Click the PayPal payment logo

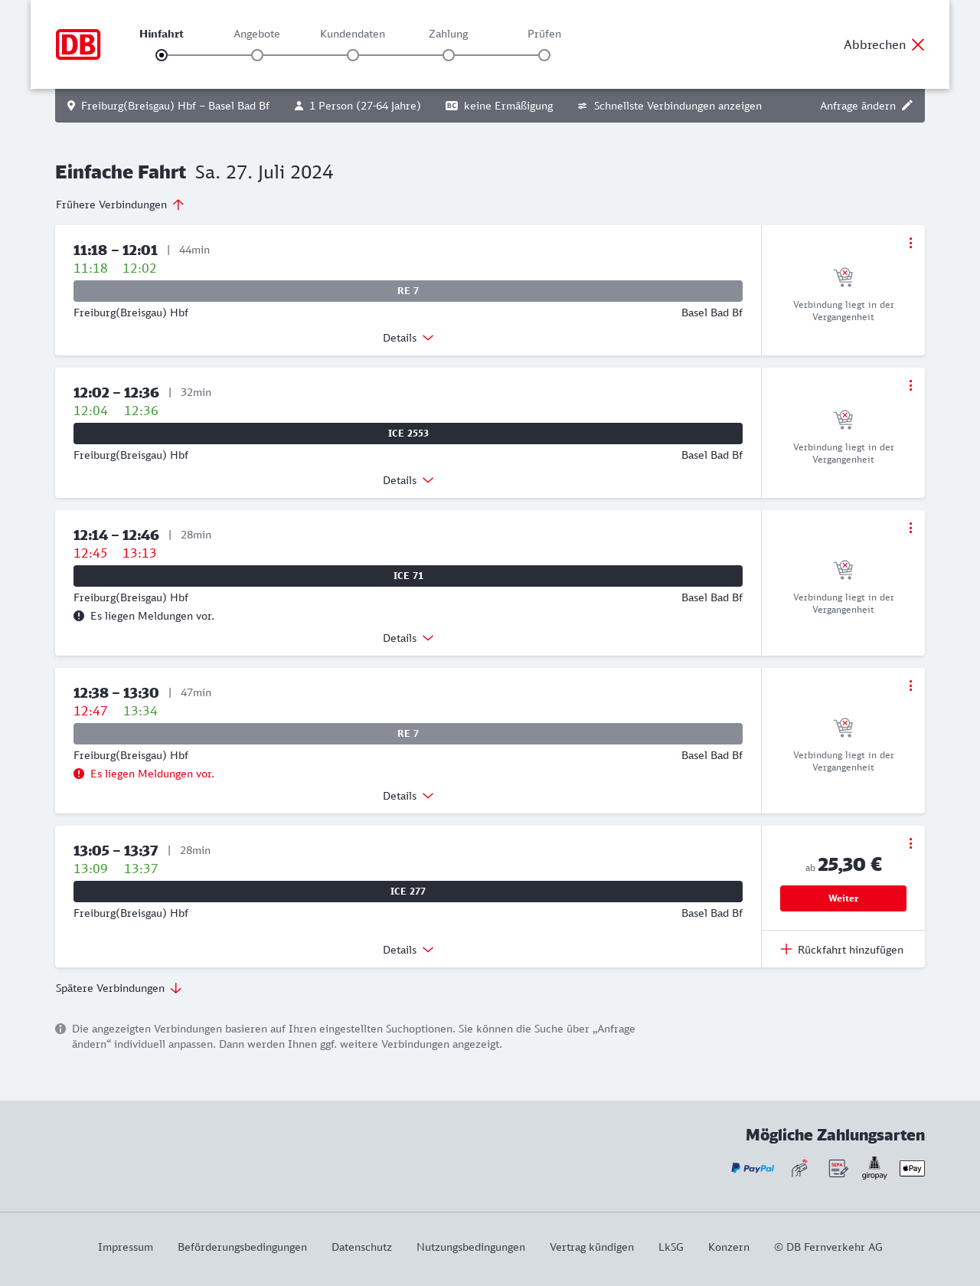click(753, 1168)
